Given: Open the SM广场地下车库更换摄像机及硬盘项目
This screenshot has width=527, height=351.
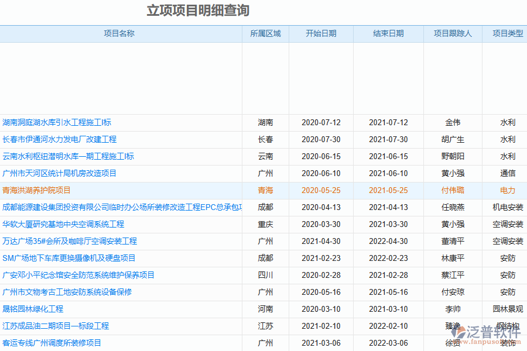Looking at the screenshot, I should click(x=67, y=258).
